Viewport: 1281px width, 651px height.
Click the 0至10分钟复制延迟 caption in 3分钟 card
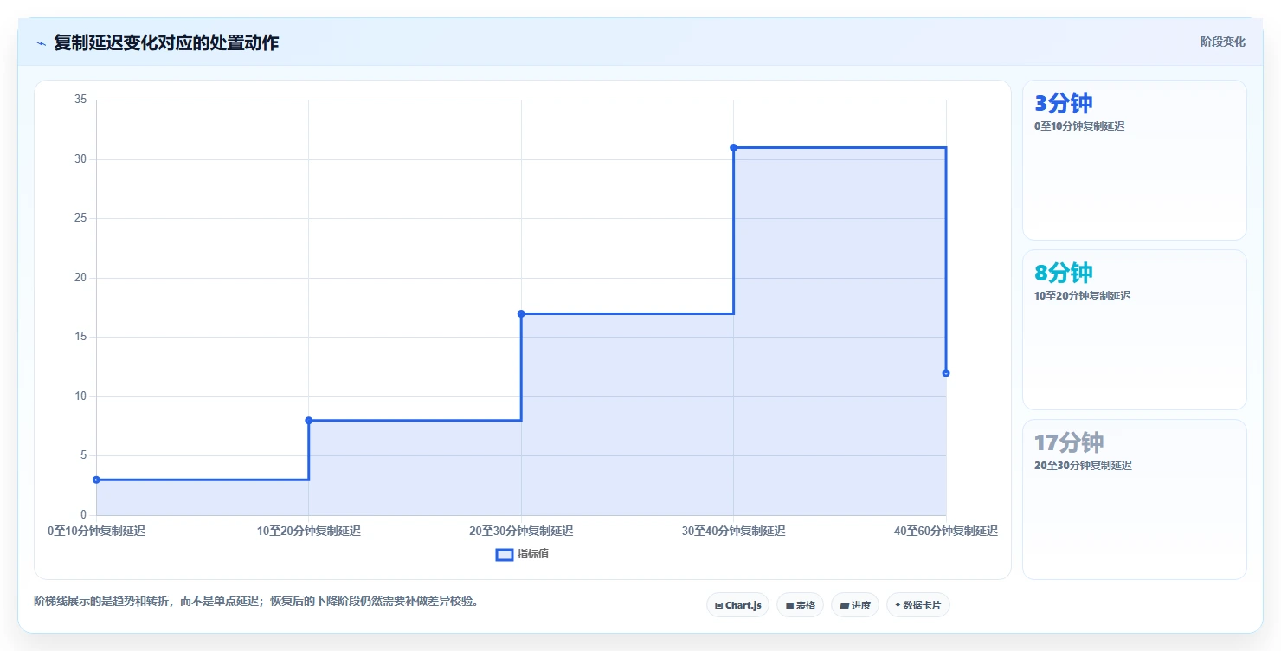[x=1079, y=126]
